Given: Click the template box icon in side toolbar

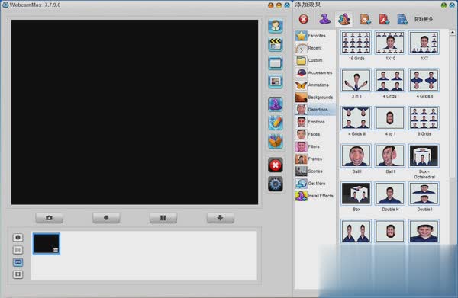Looking at the screenshot, I should point(275,142).
